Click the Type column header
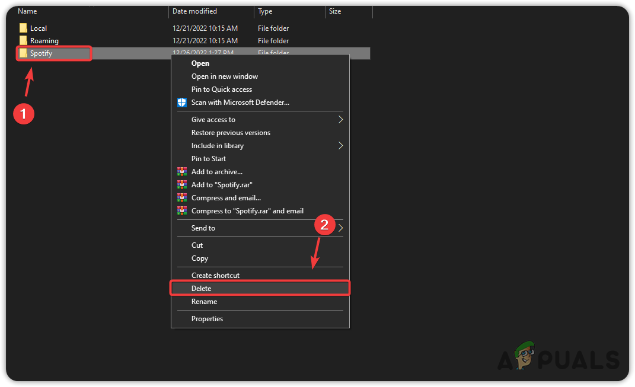This screenshot has height=387, width=635. (265, 11)
